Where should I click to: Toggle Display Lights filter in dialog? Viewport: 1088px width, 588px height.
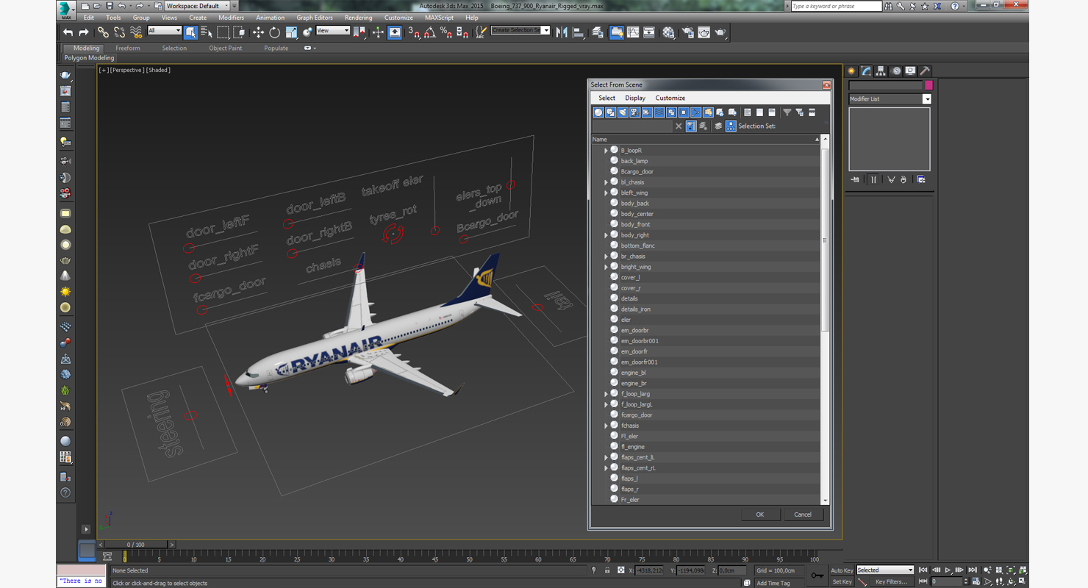pos(623,112)
